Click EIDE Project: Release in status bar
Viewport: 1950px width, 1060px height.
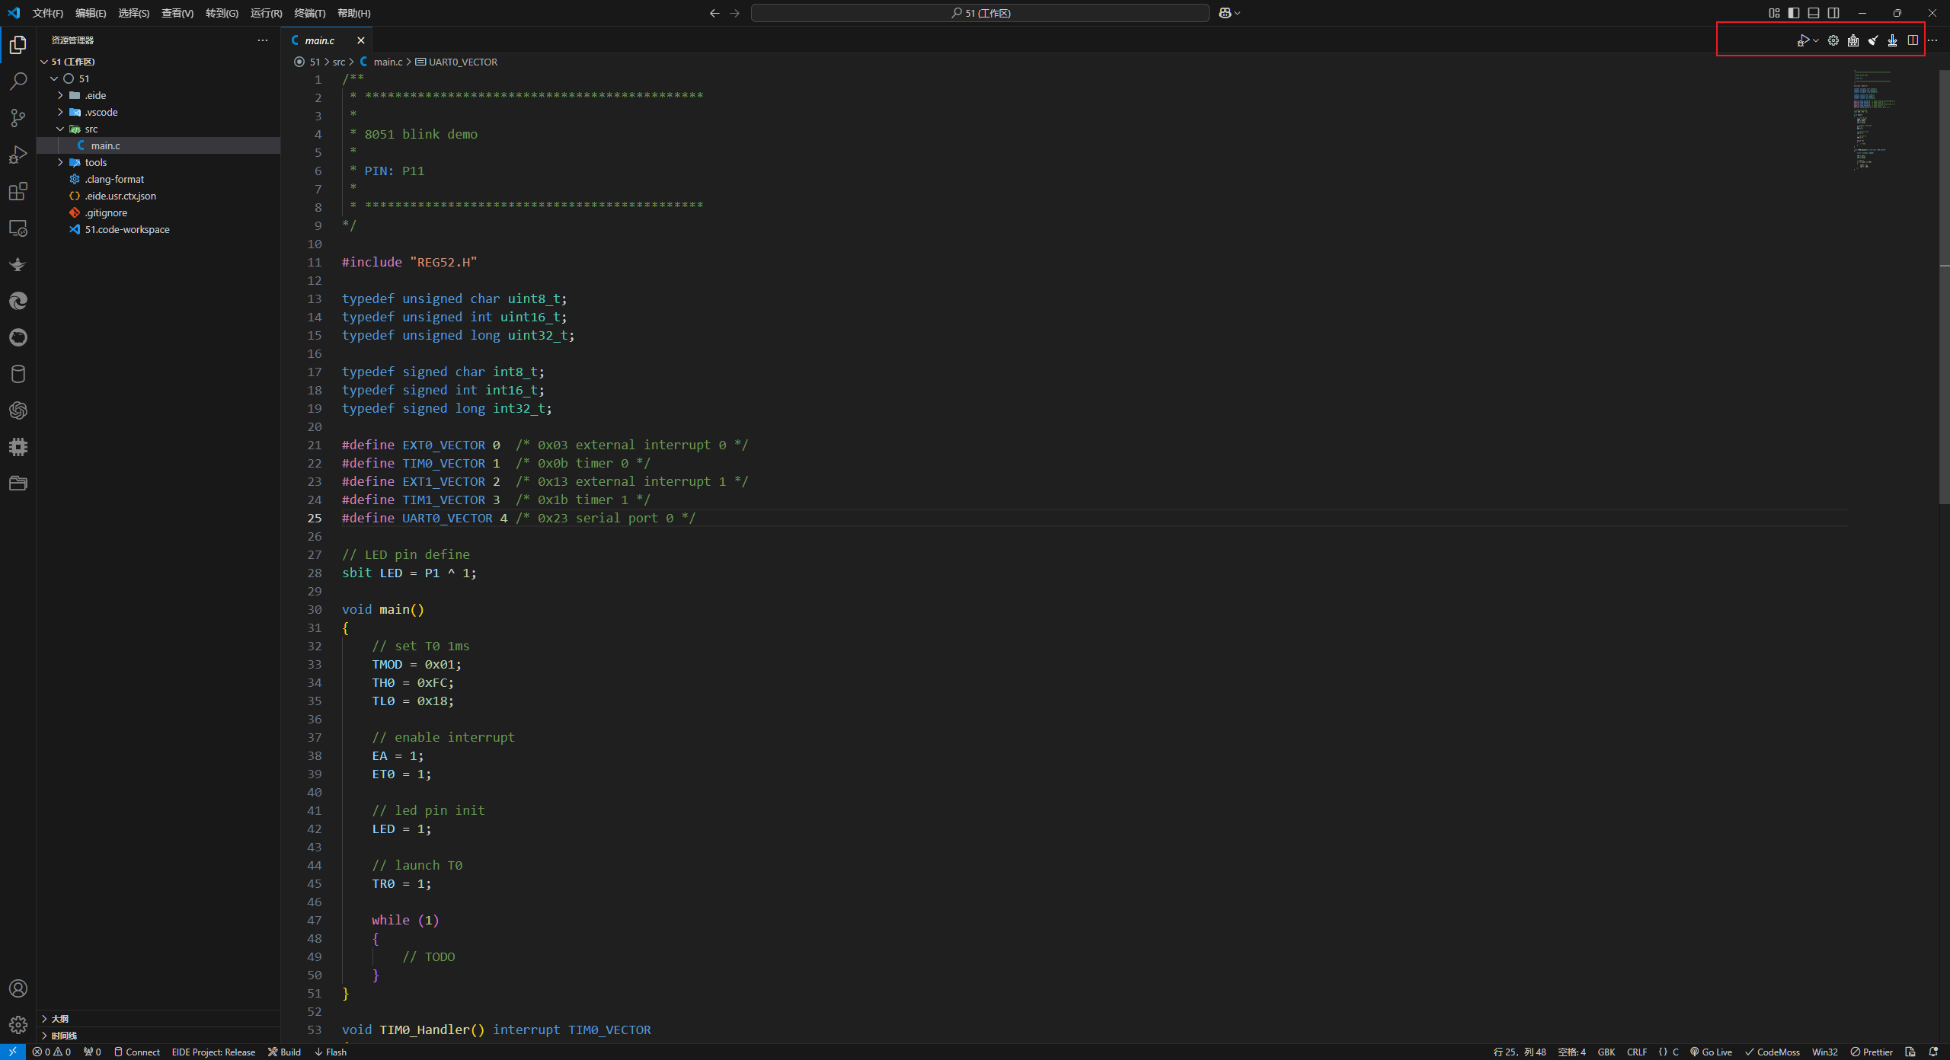tap(213, 1052)
